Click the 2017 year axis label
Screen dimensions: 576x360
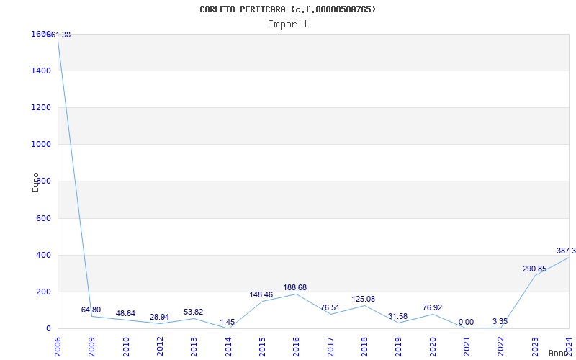click(330, 347)
